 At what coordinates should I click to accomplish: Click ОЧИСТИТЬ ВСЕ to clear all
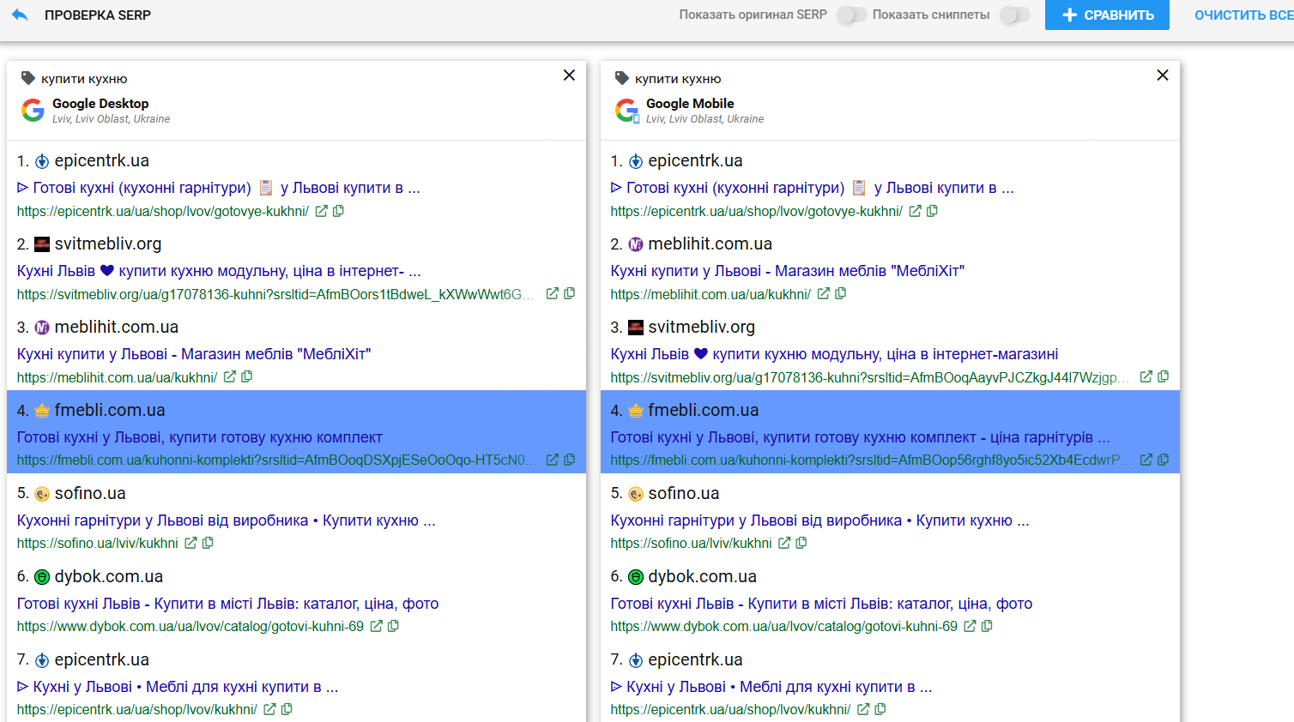tap(1244, 15)
